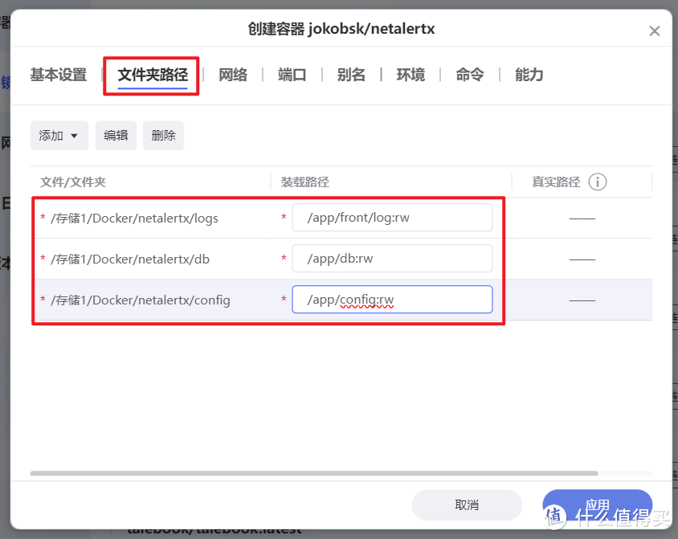
Task: Apply settings with the 应用 button
Action: coord(598,504)
